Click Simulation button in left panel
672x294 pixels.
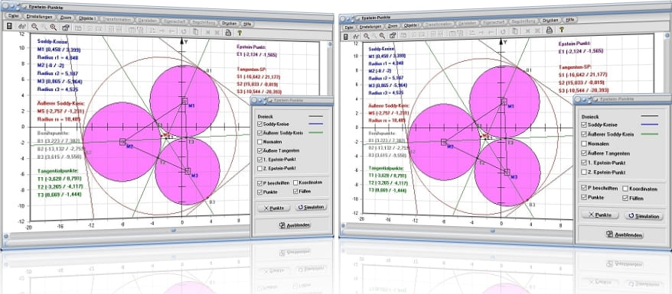tap(312, 207)
